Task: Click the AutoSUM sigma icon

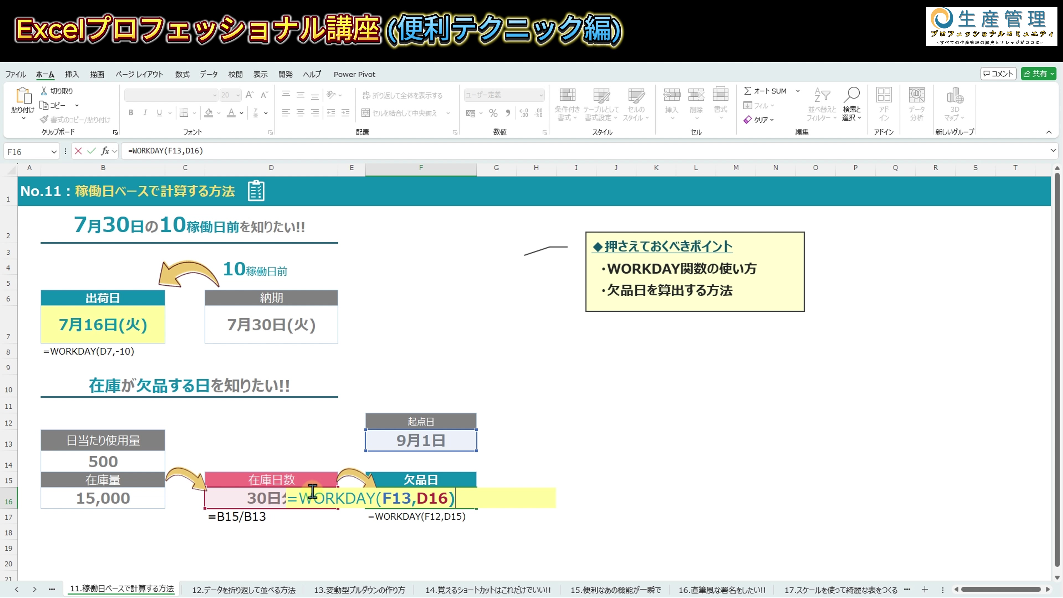Action: pos(747,91)
